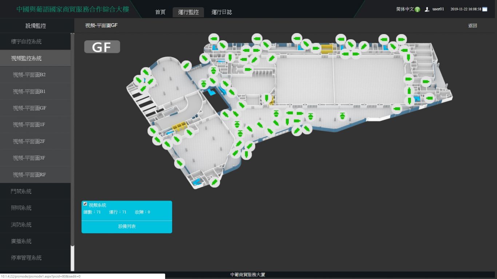Click the 中葡商貿服務大廈 footer text
497x279 pixels.
(248, 275)
